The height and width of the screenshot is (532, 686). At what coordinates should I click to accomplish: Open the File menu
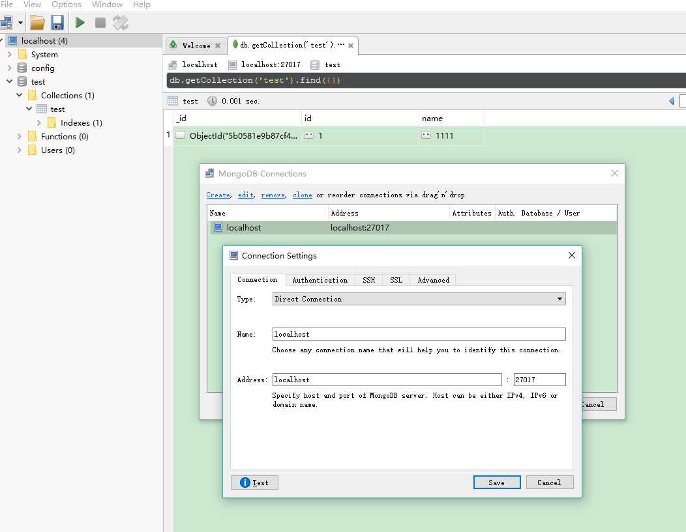(7, 5)
